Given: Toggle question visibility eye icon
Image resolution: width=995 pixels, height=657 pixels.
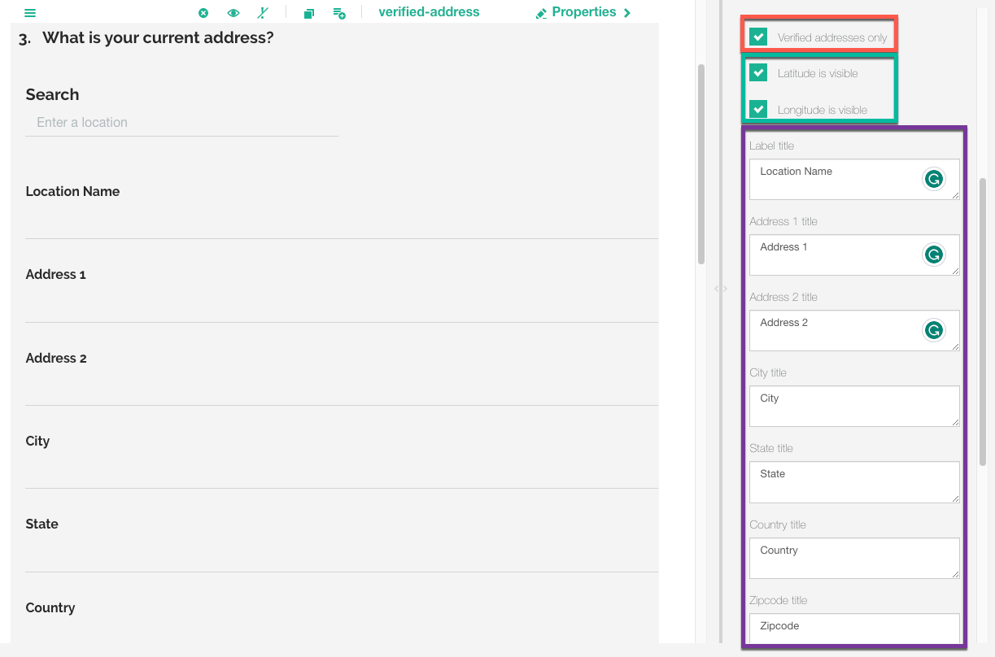Looking at the screenshot, I should pos(233,13).
